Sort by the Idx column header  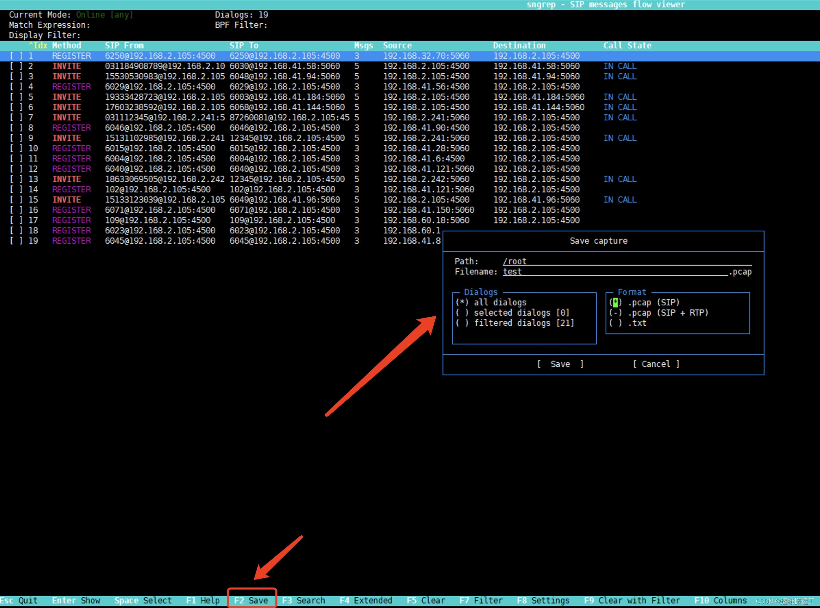(38, 46)
